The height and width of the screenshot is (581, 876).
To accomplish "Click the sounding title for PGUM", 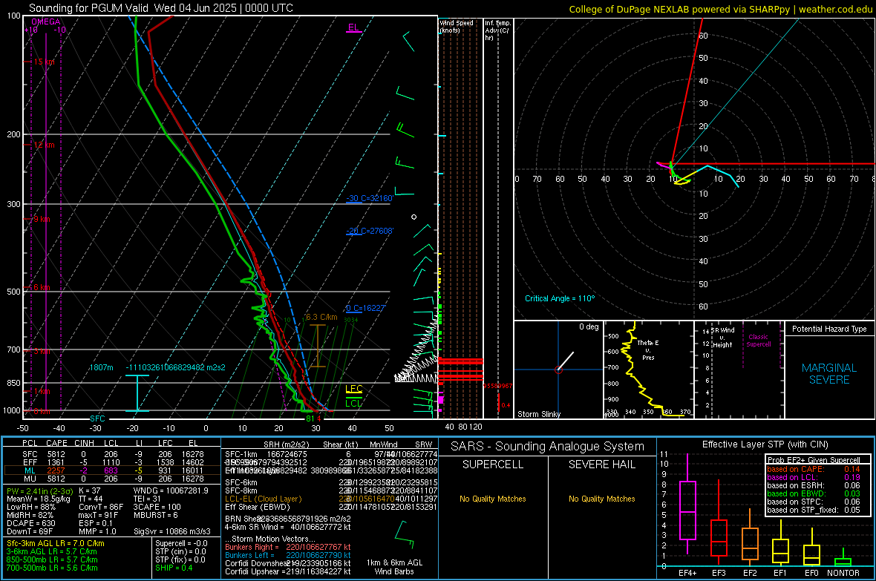I will point(161,8).
